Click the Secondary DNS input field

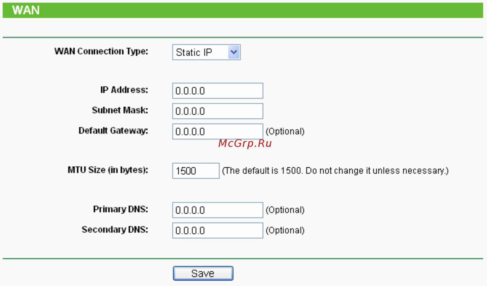coord(218,230)
